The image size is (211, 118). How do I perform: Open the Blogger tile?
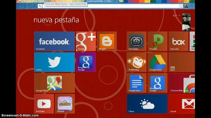pos(107,41)
